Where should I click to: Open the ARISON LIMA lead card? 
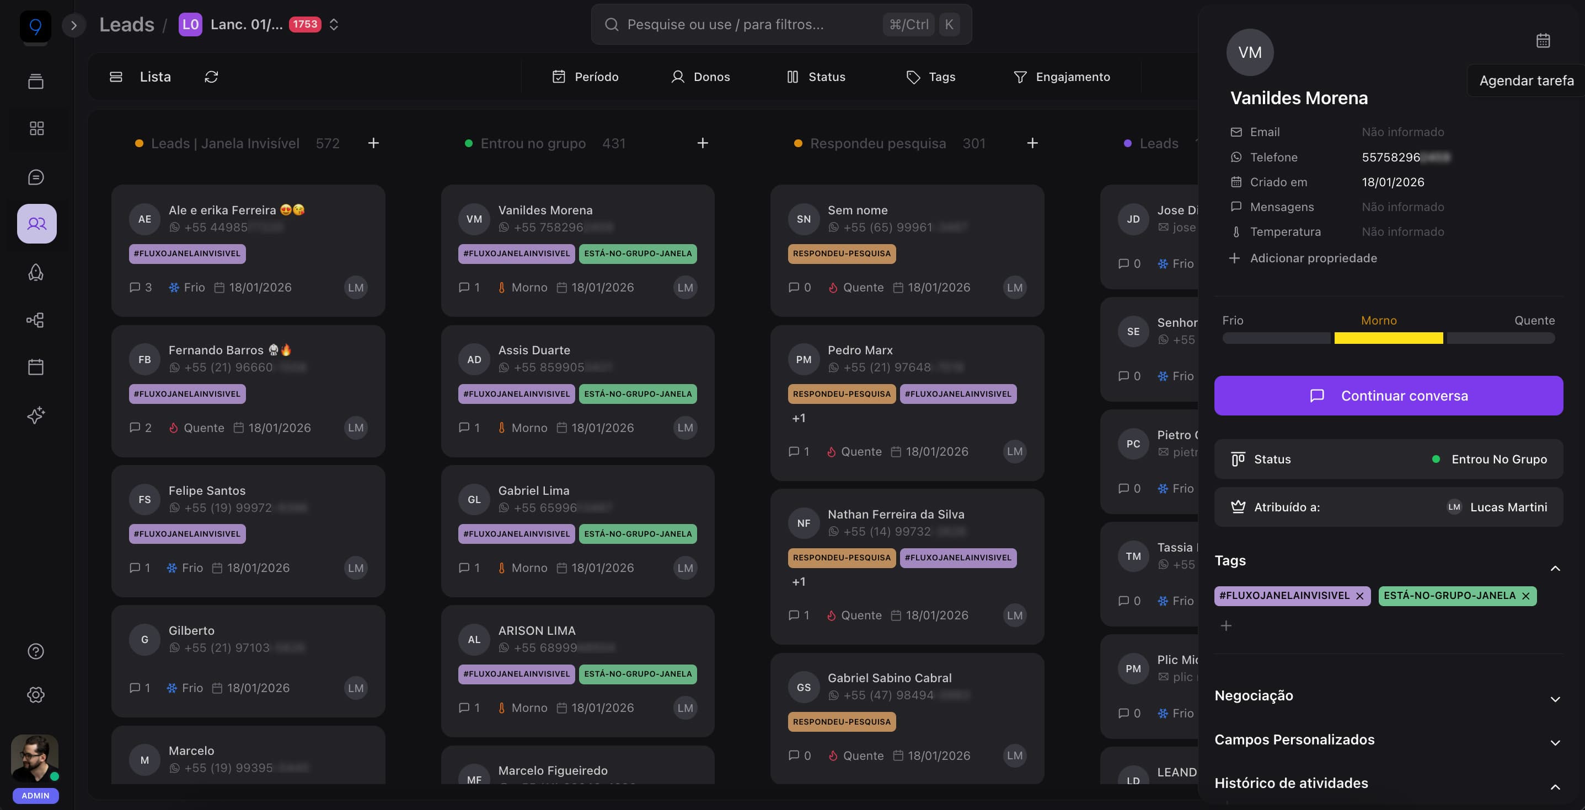(x=578, y=671)
